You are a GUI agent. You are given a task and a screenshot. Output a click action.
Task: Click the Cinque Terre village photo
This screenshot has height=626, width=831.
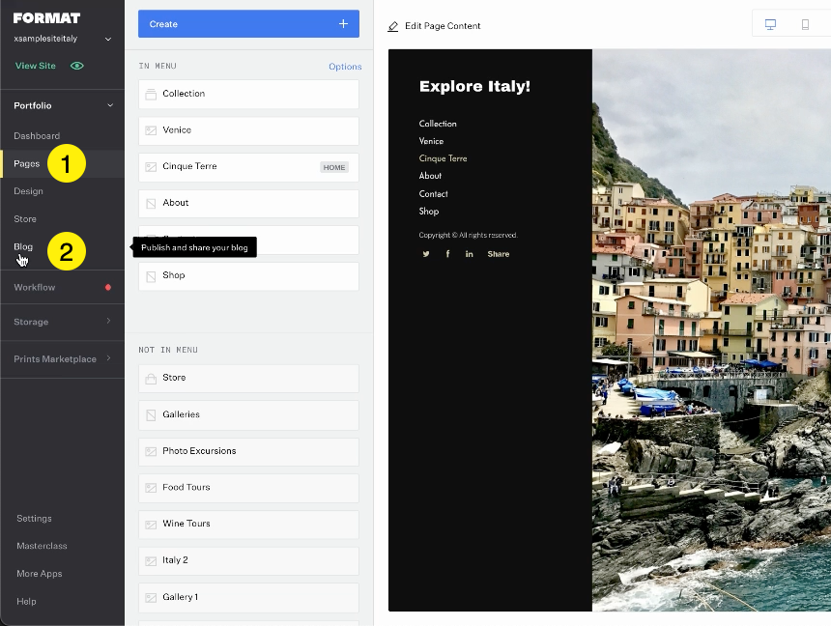(711, 329)
